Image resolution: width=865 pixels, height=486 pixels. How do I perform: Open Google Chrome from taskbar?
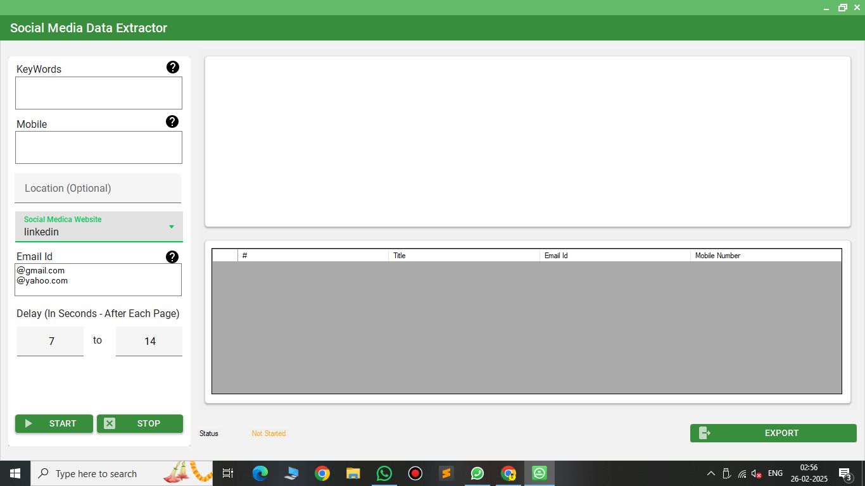[322, 473]
